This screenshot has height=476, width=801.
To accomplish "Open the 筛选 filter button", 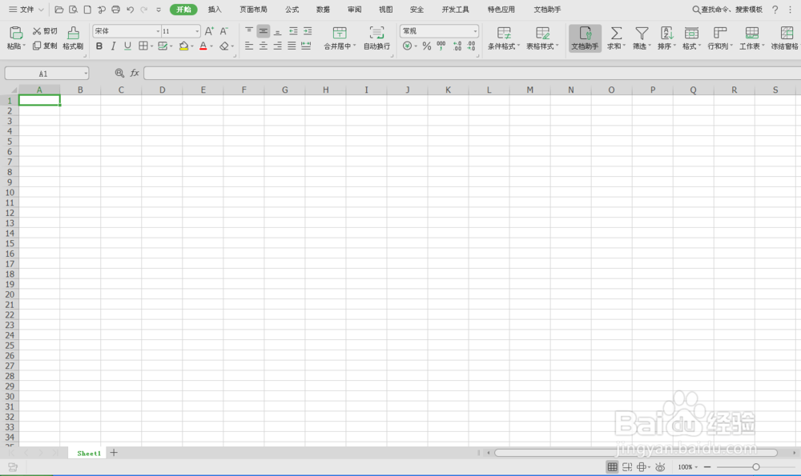I will pyautogui.click(x=642, y=38).
